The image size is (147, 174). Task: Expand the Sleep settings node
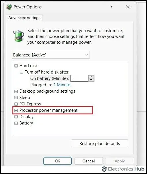16,98
